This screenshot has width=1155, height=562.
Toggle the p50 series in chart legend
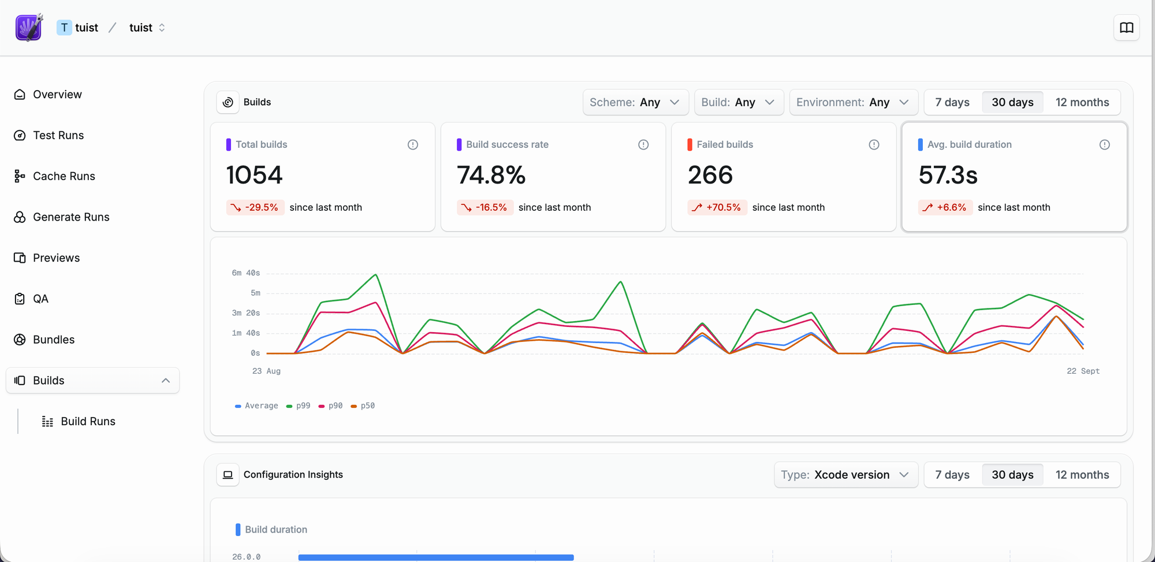tap(363, 406)
